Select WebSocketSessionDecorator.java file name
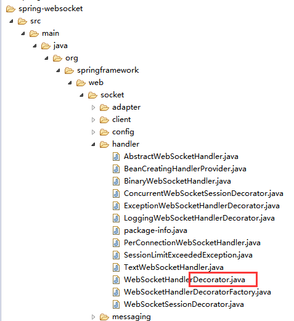 click(184, 304)
